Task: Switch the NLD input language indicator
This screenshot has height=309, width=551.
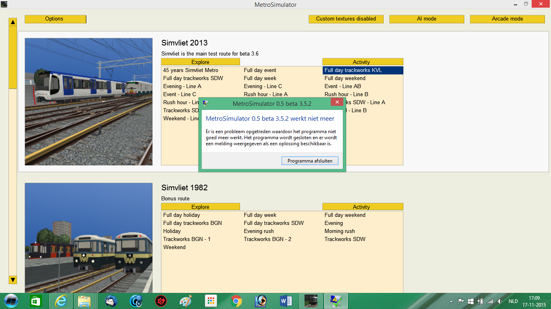Action: point(513,301)
